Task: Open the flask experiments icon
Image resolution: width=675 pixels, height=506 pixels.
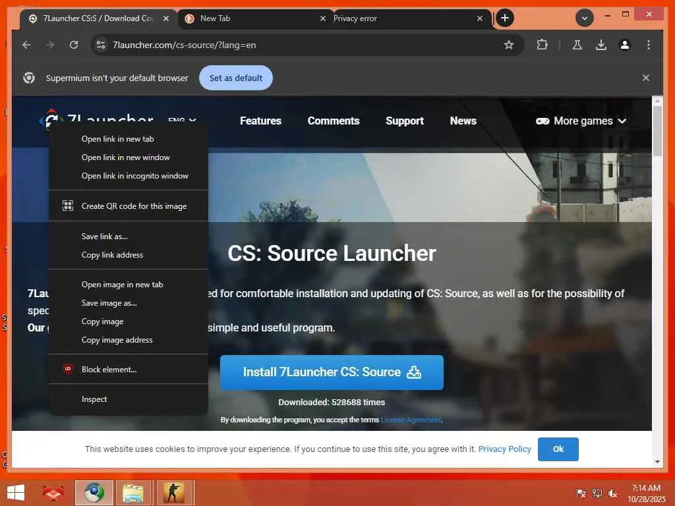Action: point(577,45)
